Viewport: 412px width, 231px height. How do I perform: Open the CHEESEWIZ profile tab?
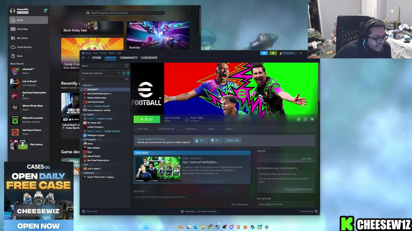(x=149, y=58)
